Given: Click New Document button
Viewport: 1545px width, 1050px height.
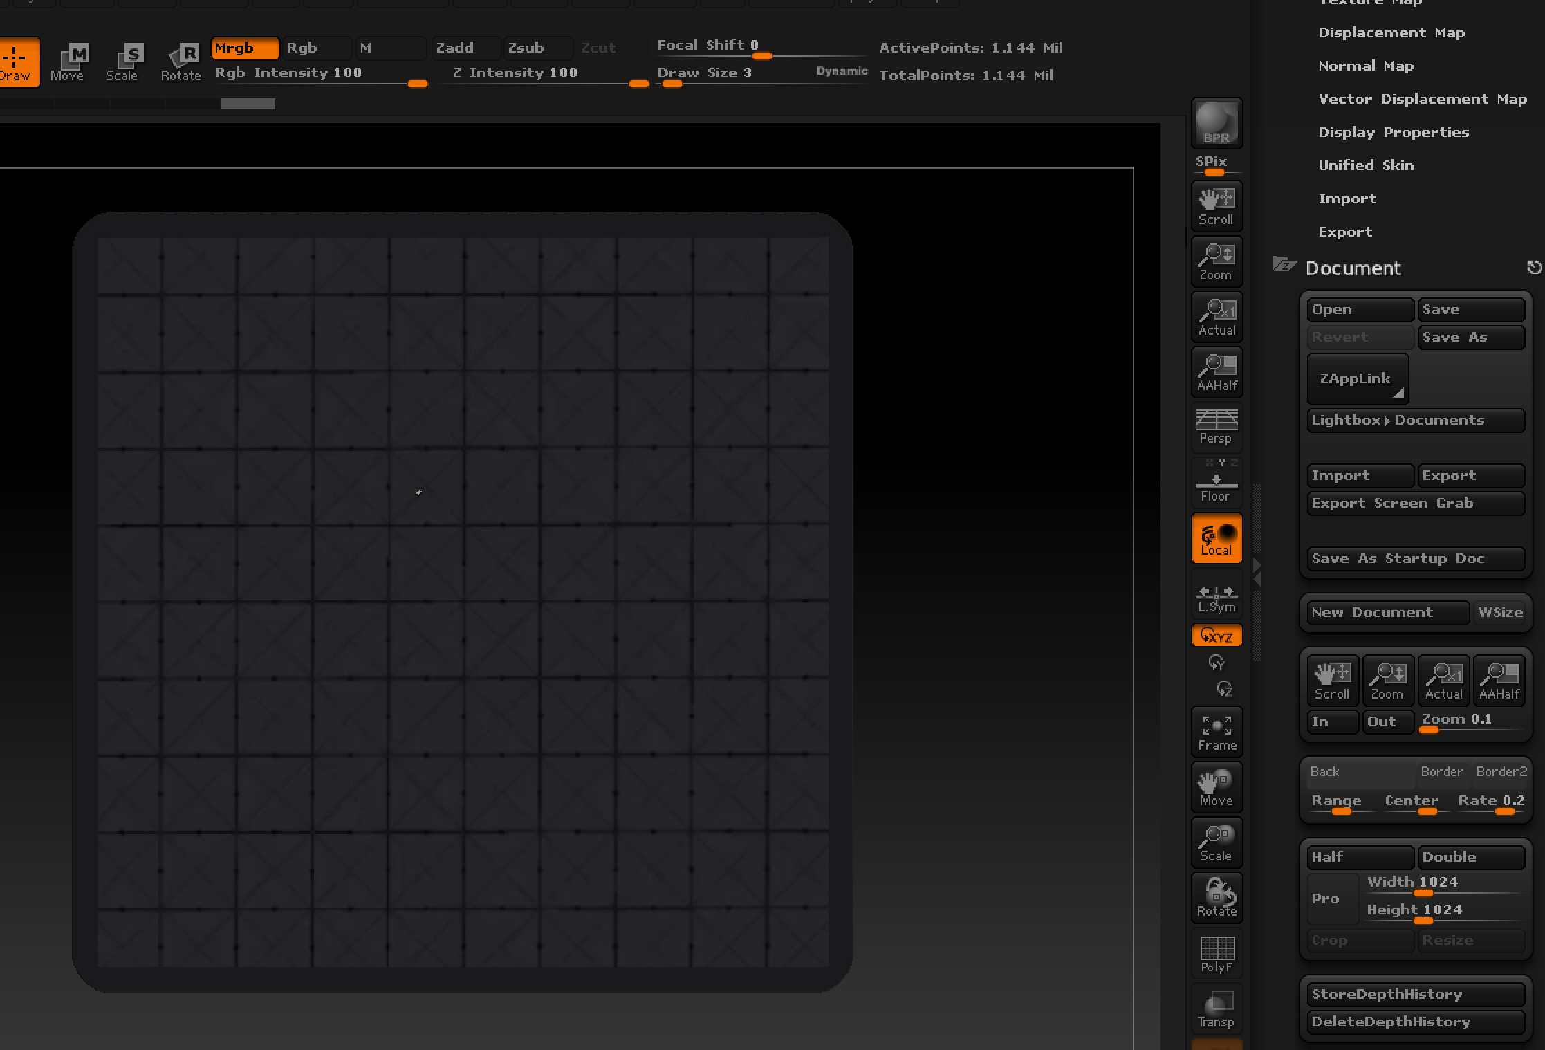Looking at the screenshot, I should (1388, 613).
